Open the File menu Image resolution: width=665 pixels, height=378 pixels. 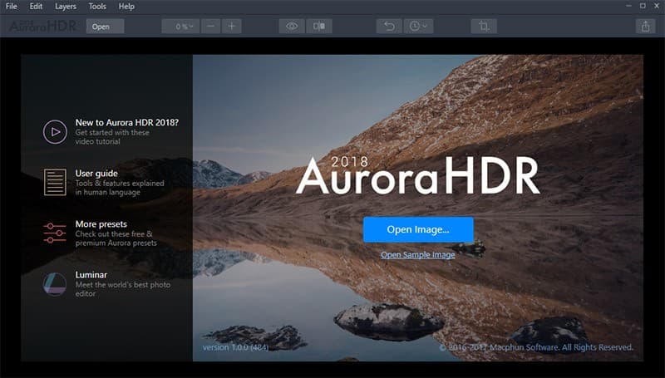point(12,7)
